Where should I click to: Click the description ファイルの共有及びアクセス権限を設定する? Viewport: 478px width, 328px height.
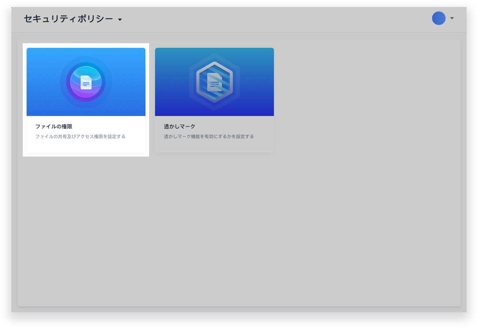(x=80, y=137)
